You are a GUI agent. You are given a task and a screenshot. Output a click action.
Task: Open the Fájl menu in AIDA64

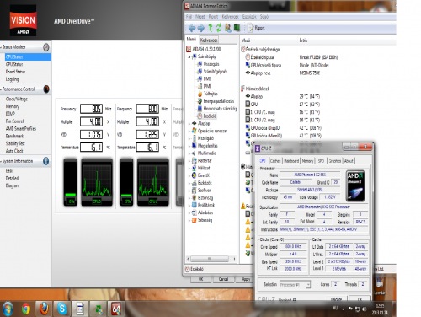click(189, 17)
